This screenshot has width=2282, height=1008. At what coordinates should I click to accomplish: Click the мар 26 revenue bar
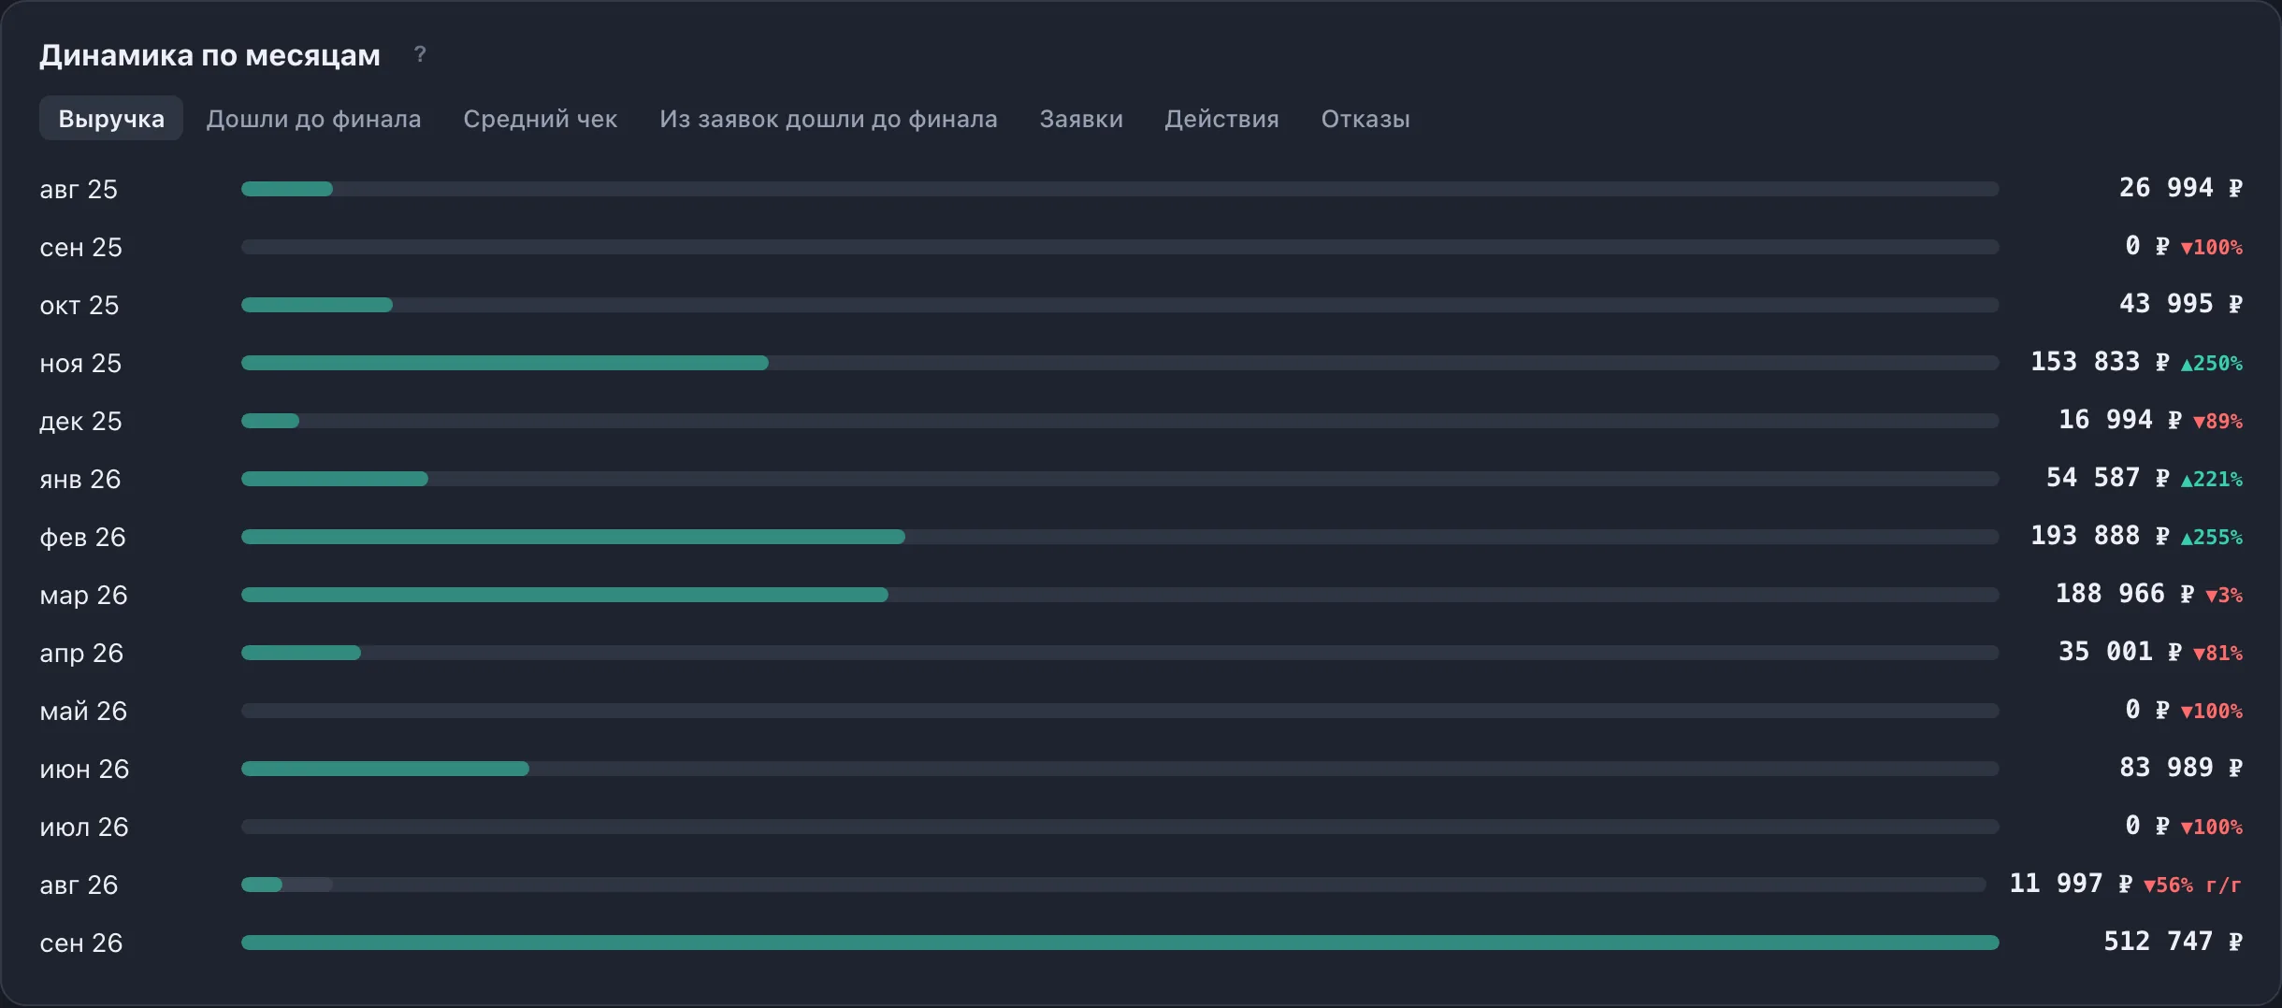565,595
